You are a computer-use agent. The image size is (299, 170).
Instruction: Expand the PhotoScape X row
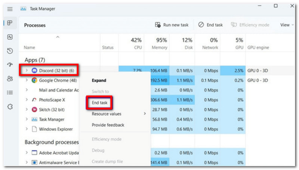click(27, 100)
